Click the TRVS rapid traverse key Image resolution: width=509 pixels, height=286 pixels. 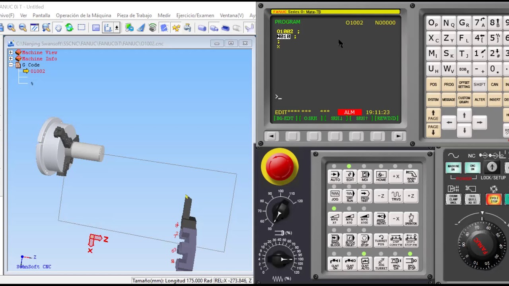pos(396,196)
